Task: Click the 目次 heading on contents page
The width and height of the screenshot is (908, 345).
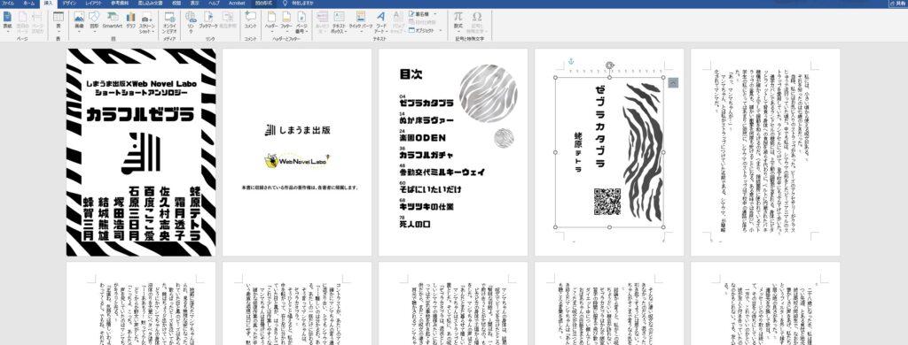Action: (411, 74)
